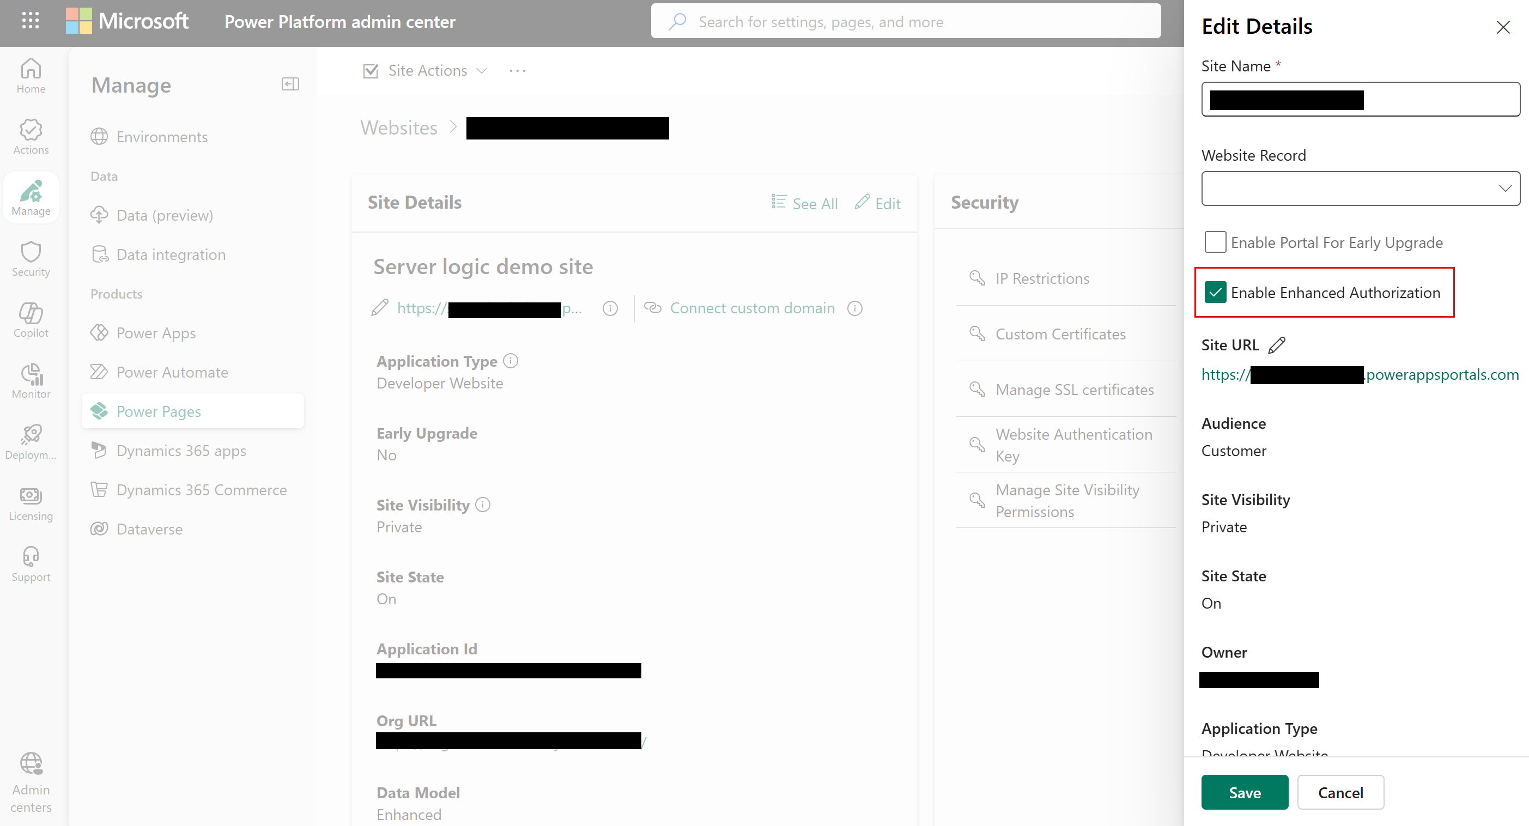The image size is (1529, 826).
Task: Open Deployment in the left rail
Action: [31, 442]
